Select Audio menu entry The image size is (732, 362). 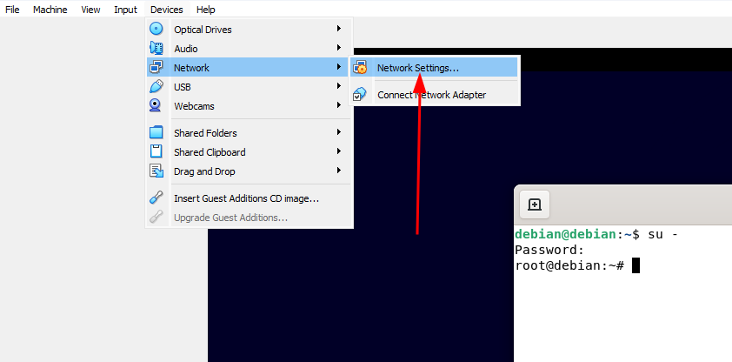coord(249,48)
